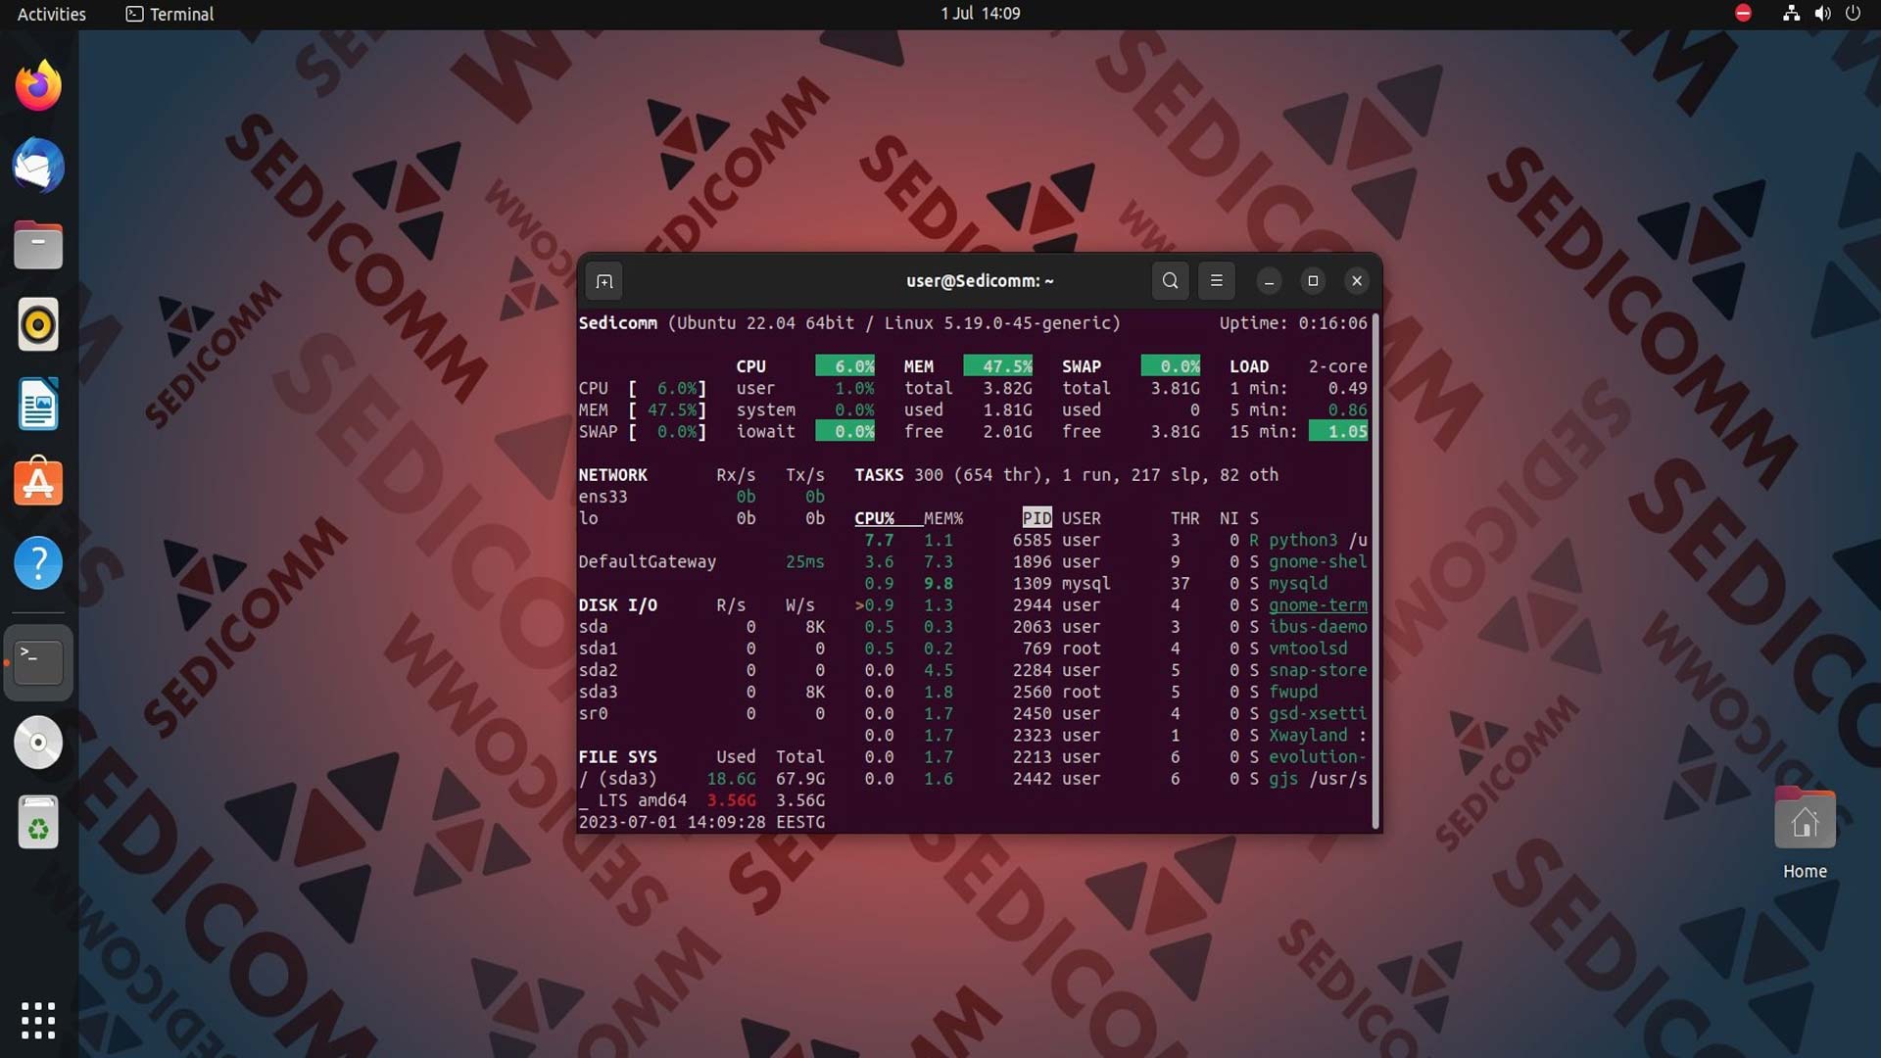1881x1058 pixels.
Task: Click the sda3 disk row
Action: tap(701, 692)
